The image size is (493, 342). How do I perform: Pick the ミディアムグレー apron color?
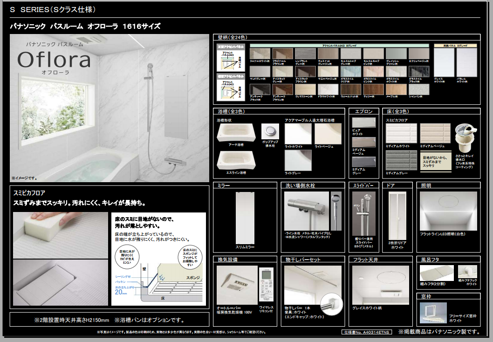[x=364, y=162]
